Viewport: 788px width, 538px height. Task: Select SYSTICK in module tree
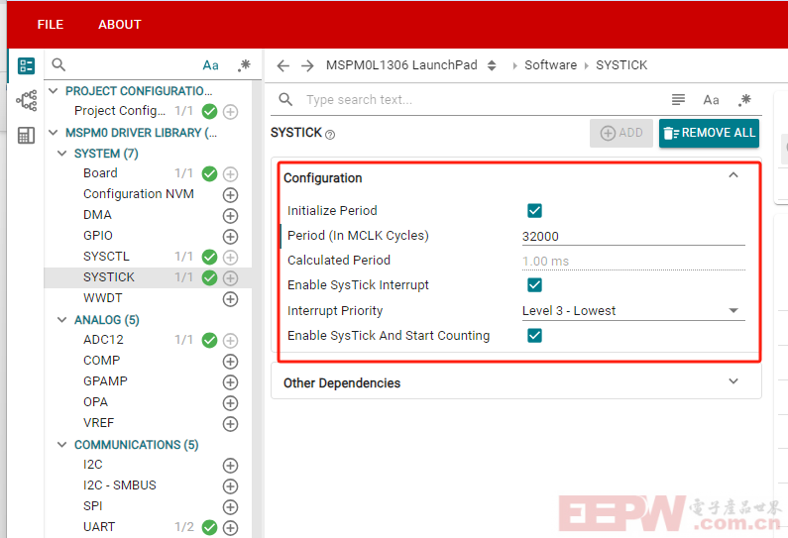coord(109,277)
